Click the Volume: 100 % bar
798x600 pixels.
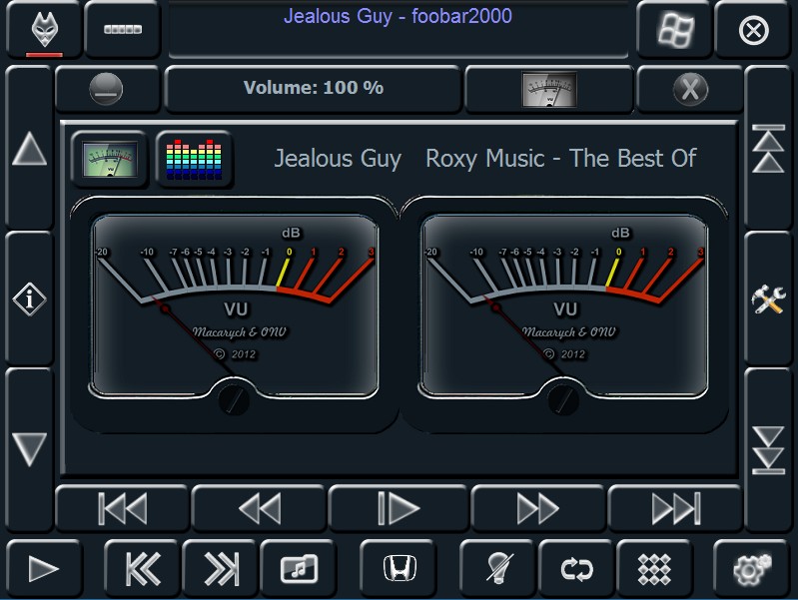313,88
